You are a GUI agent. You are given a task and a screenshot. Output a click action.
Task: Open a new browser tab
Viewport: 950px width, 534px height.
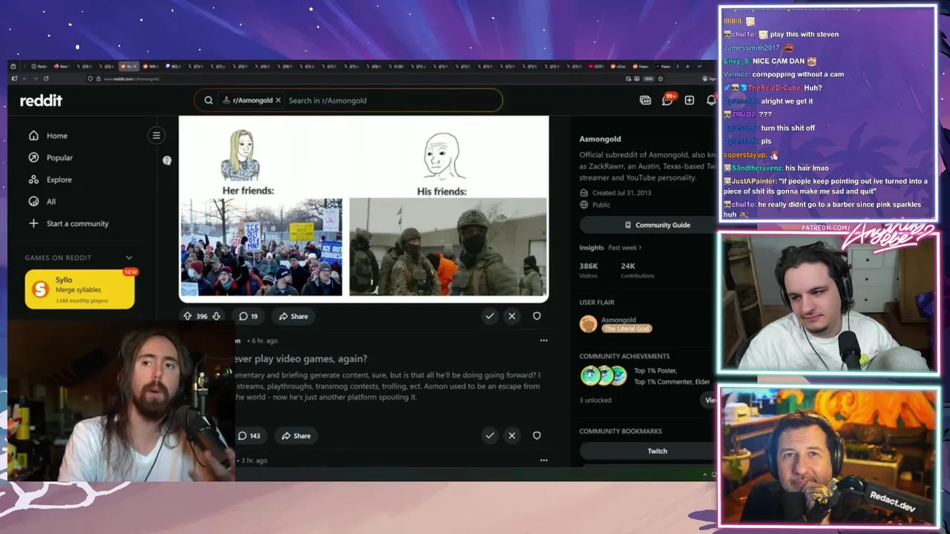tap(687, 66)
